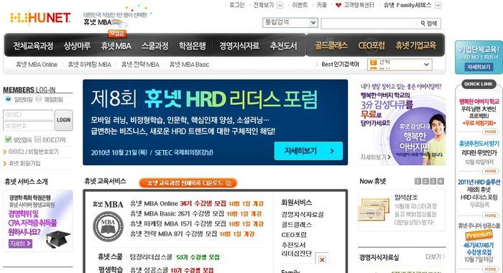503x273 pixels.
Task: Click the main search text box
Action: coord(369,24)
